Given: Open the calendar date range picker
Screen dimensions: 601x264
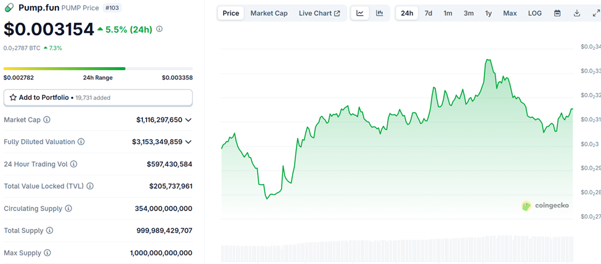Looking at the screenshot, I should [557, 13].
